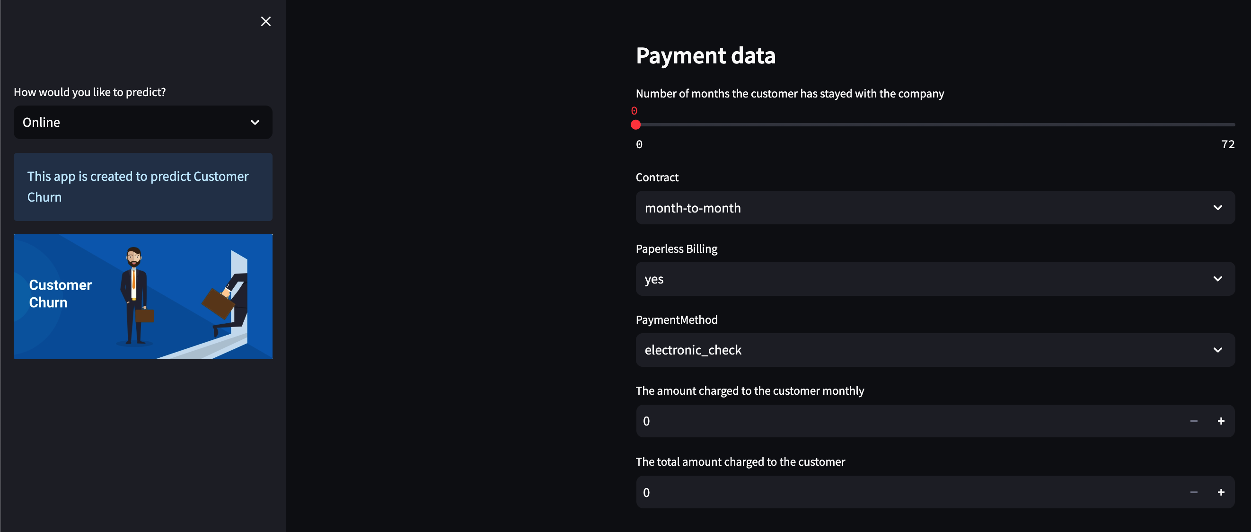Viewport: 1251px width, 532px height.
Task: Increase total amount charged with plus icon
Action: [x=1221, y=492]
